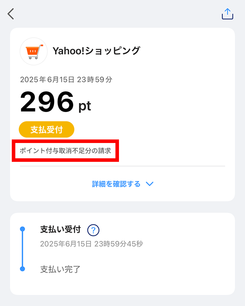Select the ポイント付与取消不足分の請求 description
This screenshot has width=245, height=306.
65,151
